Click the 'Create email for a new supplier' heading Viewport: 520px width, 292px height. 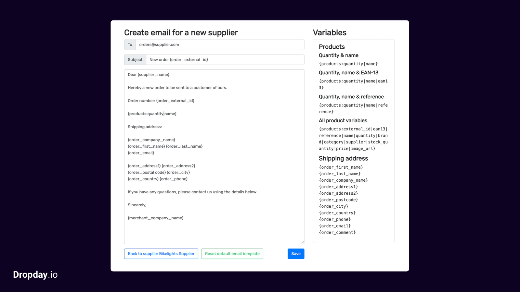click(x=181, y=32)
